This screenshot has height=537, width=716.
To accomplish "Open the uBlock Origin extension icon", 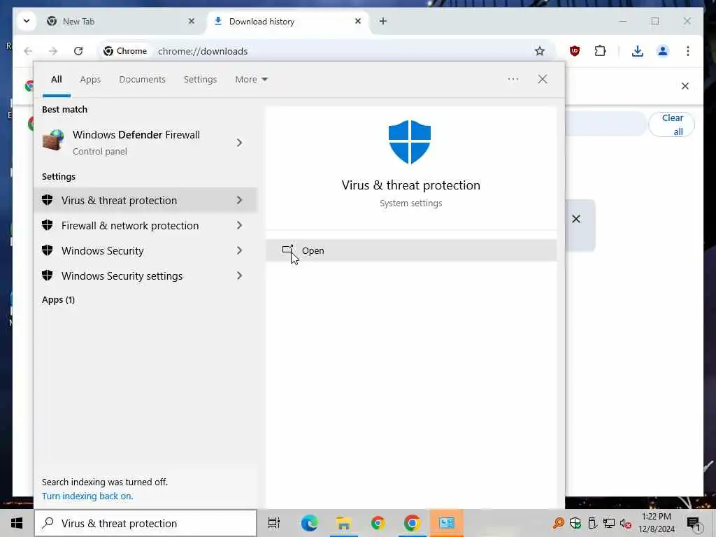I will pyautogui.click(x=575, y=51).
